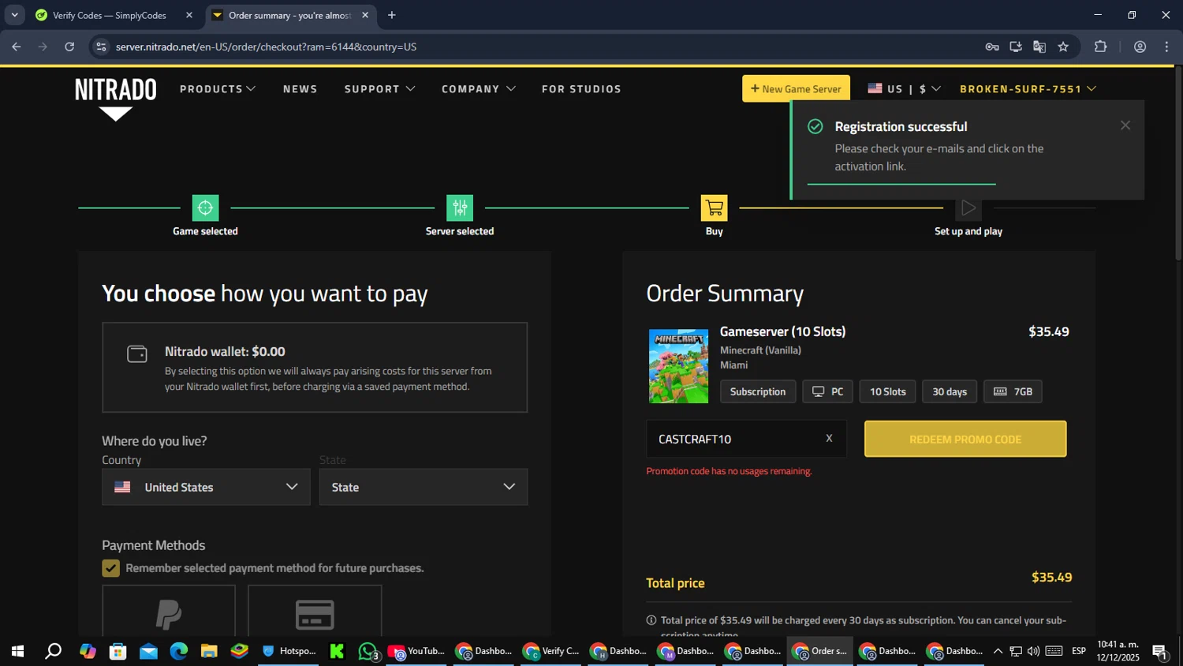Open Windows Search from the taskbar

coord(53,651)
